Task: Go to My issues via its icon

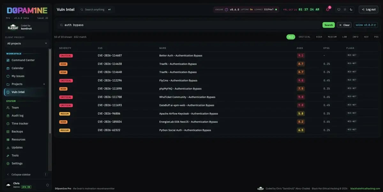Action: click(x=8, y=76)
